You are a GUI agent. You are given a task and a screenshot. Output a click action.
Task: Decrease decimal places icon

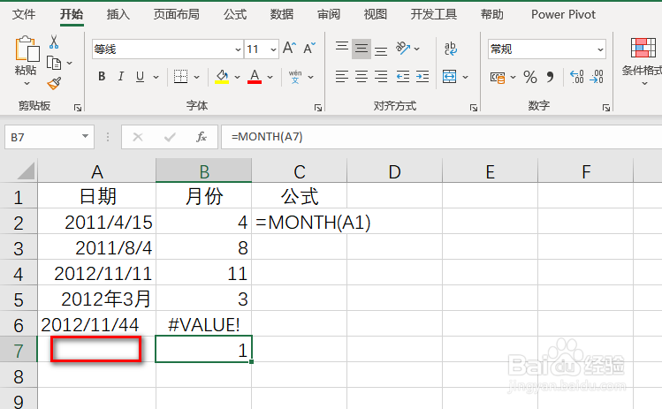tap(597, 77)
